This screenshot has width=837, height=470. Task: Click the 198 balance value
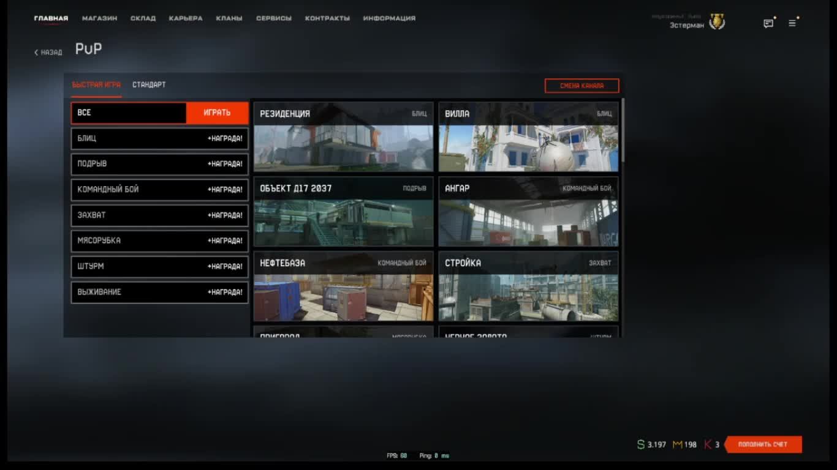pyautogui.click(x=691, y=445)
